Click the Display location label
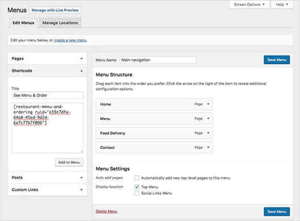Viewport: 300px width, 221px height. (109, 187)
